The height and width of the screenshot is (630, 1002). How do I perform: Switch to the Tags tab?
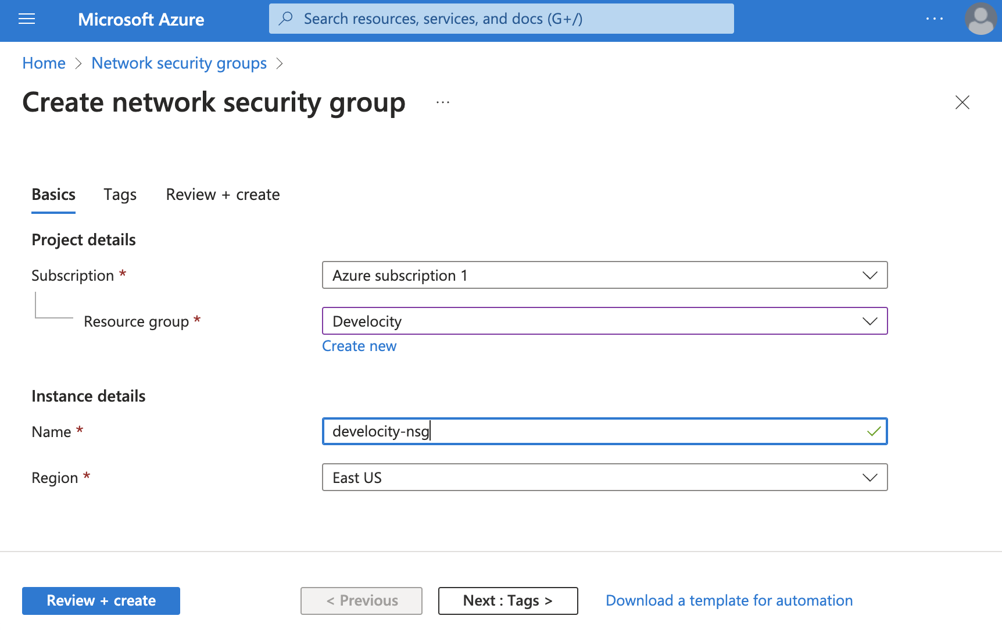120,194
